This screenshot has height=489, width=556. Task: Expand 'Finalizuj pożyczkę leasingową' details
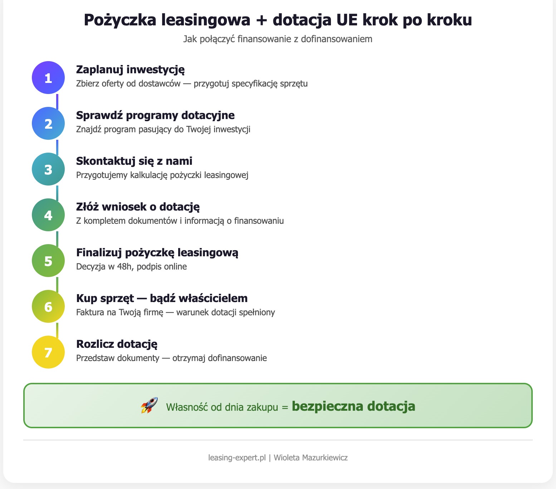[157, 252]
